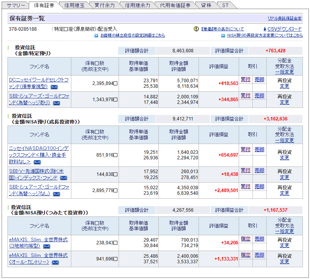Switch to the サマリー tab
310x279 pixels.
[16, 6]
